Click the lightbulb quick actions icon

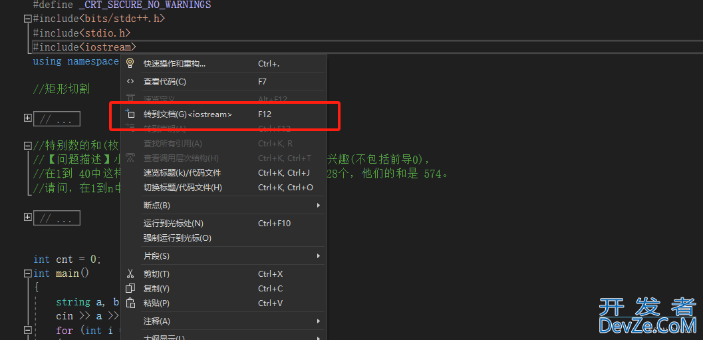click(x=130, y=63)
